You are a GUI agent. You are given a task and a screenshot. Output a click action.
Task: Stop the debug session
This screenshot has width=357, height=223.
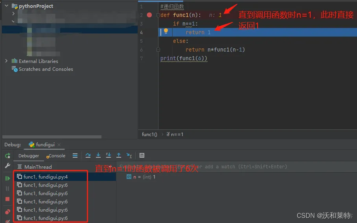click(7, 199)
